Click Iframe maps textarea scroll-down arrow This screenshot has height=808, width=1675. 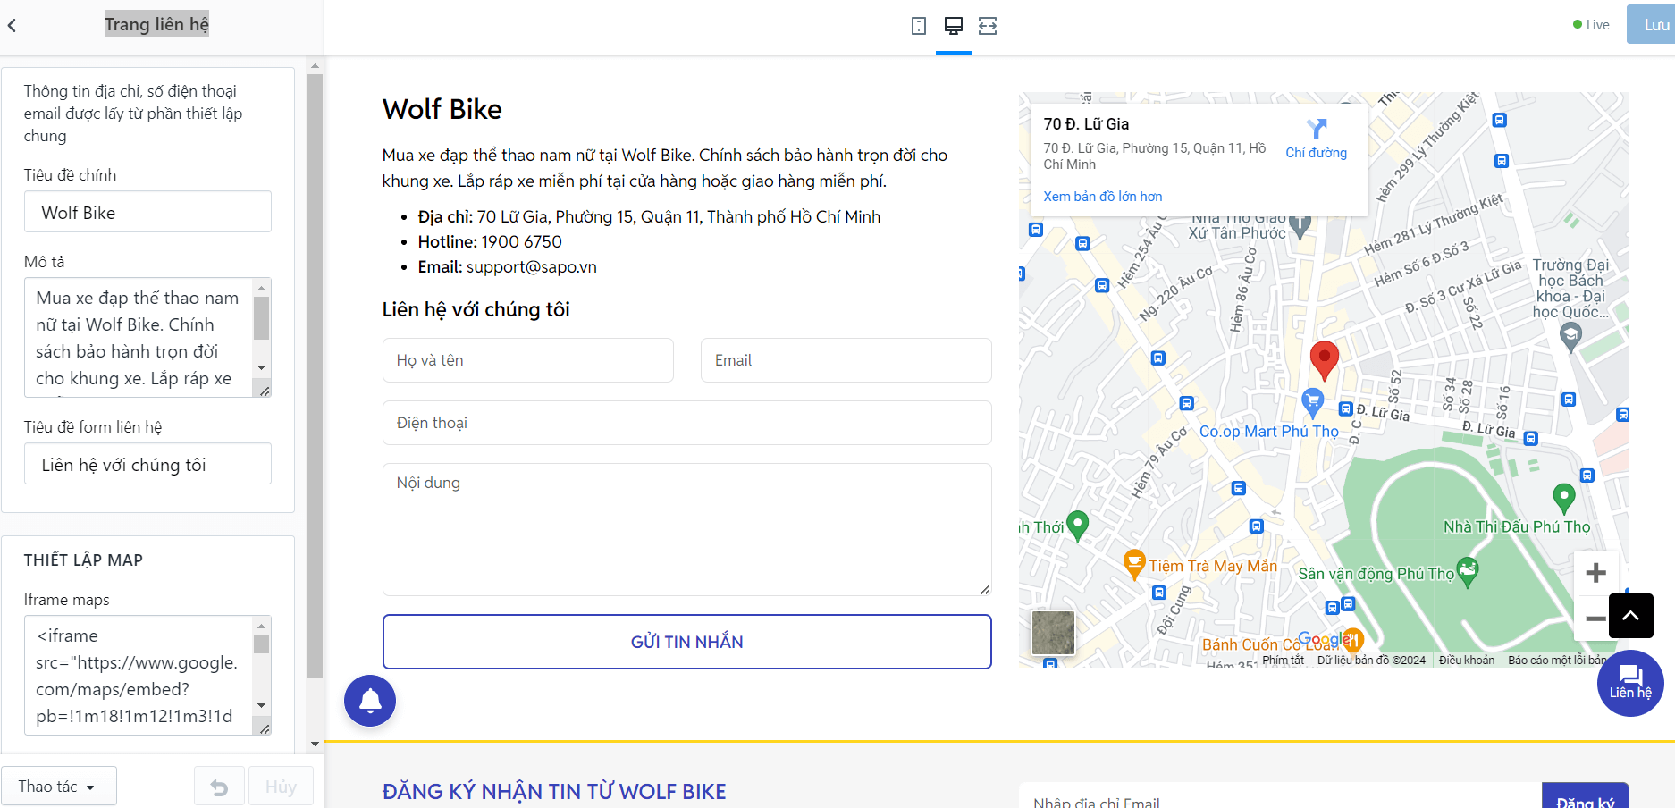click(262, 705)
